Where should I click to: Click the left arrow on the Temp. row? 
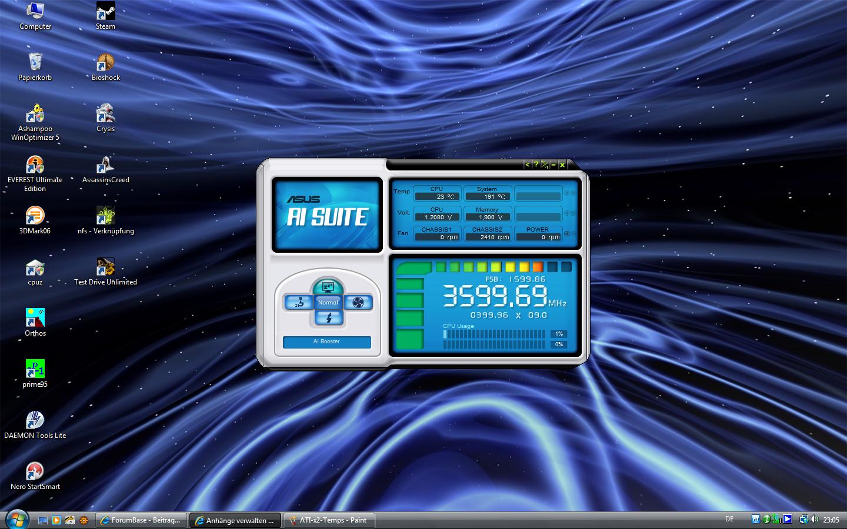pyautogui.click(x=568, y=193)
